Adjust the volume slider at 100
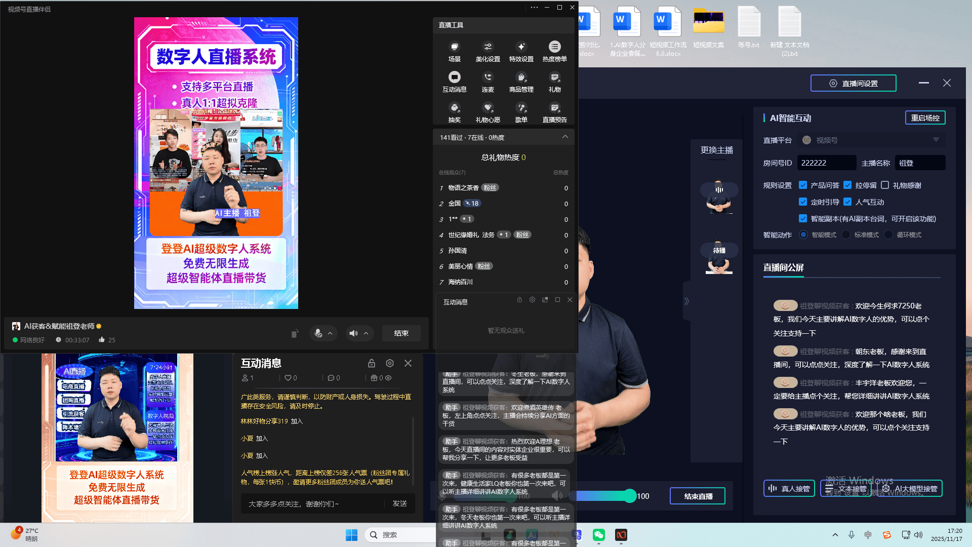 coord(629,496)
